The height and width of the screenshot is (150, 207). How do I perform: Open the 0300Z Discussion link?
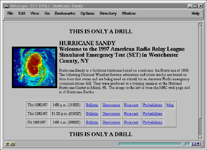pyautogui.click(x=111, y=114)
